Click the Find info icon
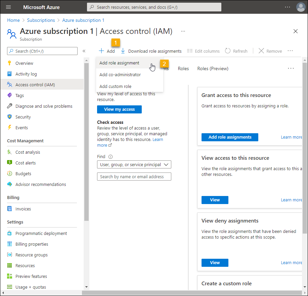 pyautogui.click(x=111, y=157)
